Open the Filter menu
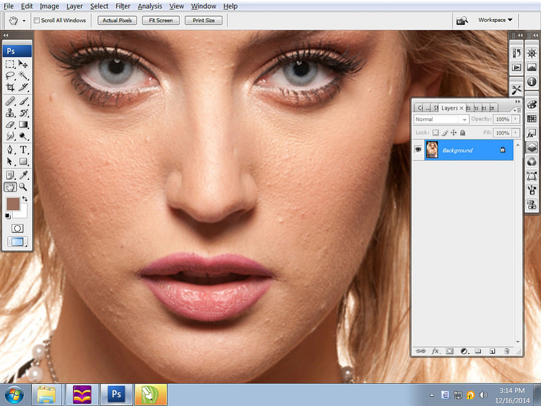541x406 pixels. point(123,6)
